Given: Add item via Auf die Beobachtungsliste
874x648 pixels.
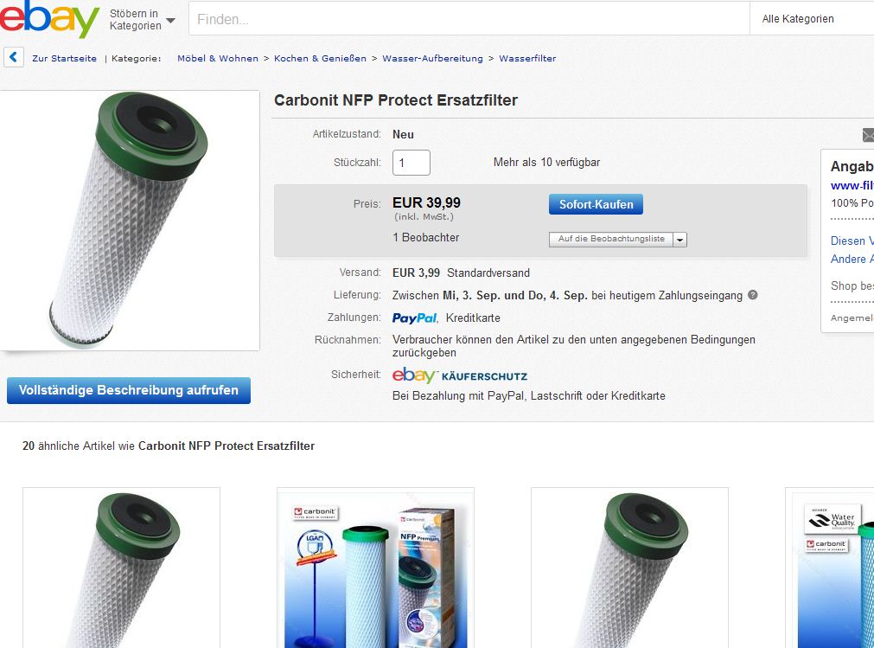Looking at the screenshot, I should point(611,240).
